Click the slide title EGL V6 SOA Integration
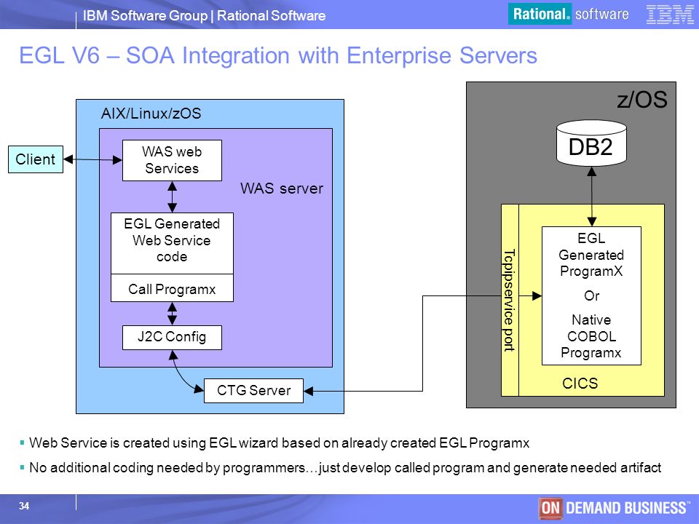The image size is (699, 524). (278, 56)
